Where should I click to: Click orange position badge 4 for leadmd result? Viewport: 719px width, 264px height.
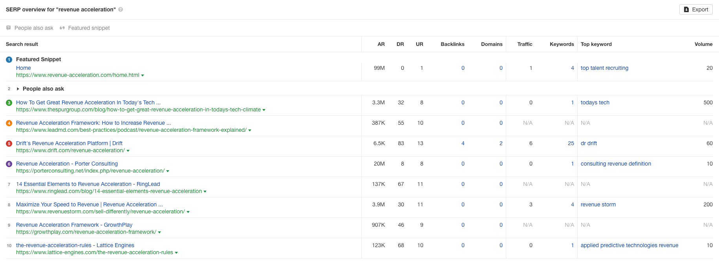[x=9, y=123]
